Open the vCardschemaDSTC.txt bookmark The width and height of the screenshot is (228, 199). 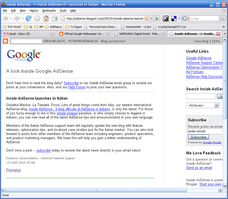[x=169, y=27]
